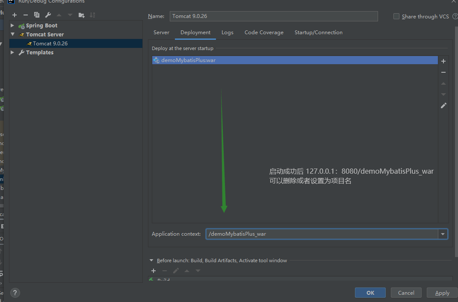Screen dimensions: 458x302
Task: Open Application context dropdown arrow
Action: [443, 234]
